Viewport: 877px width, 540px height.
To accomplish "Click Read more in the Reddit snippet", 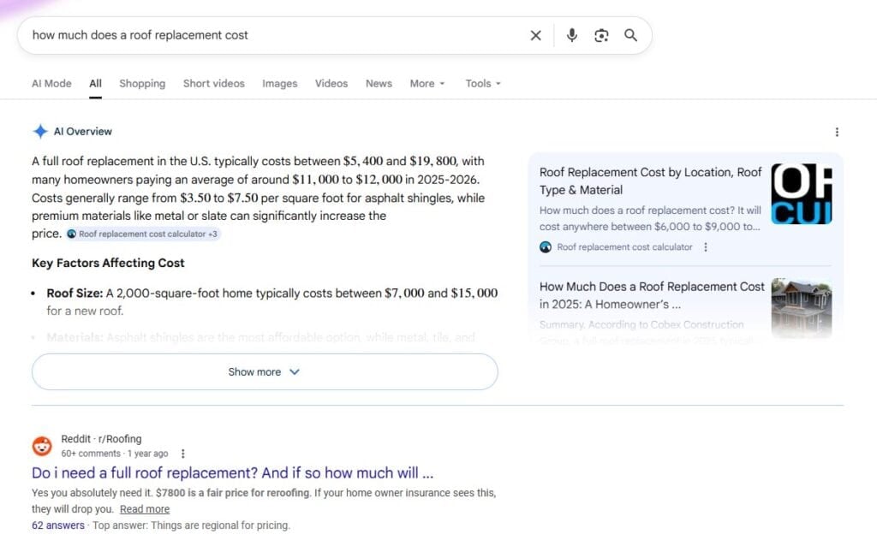I will 145,508.
